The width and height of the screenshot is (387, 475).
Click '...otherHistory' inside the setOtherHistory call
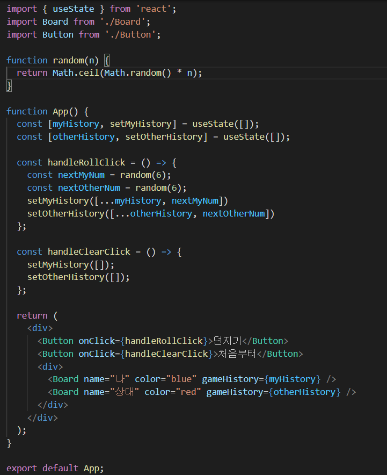tap(154, 213)
